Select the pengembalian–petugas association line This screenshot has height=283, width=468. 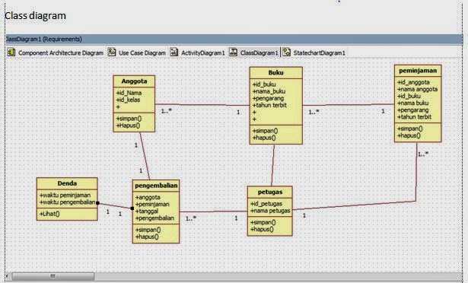point(213,211)
